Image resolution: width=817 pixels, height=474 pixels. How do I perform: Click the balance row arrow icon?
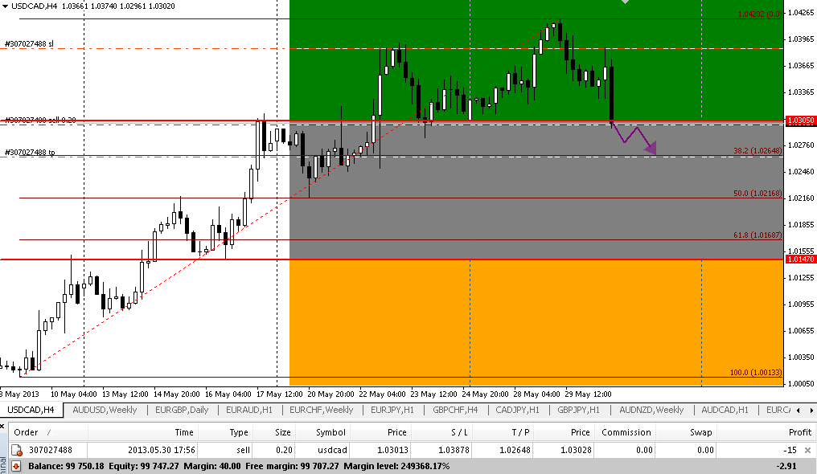[16, 465]
